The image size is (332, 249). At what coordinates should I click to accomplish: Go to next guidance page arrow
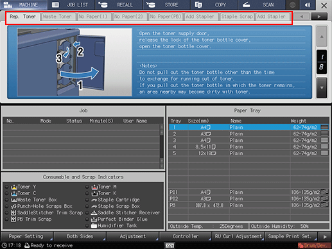point(322,88)
